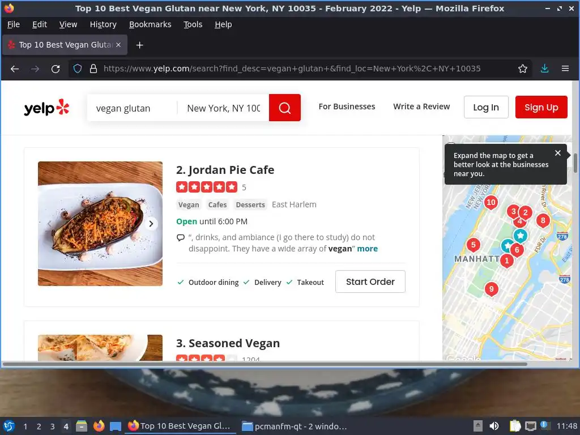Show previous photo of Jordan Pie Cafe
Viewport: 580px width, 435px height.
50,224
